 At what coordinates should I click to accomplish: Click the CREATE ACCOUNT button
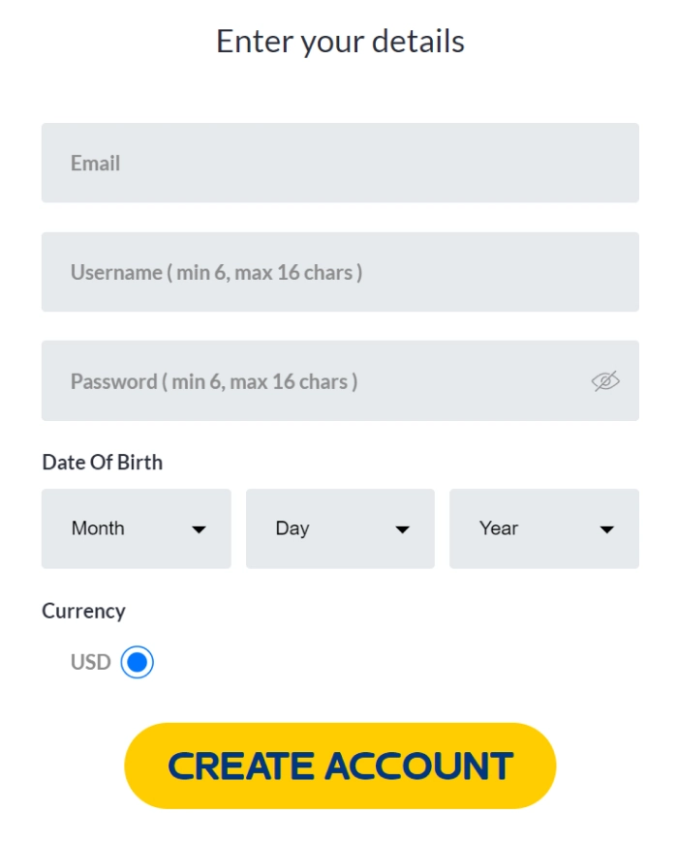[x=340, y=765]
